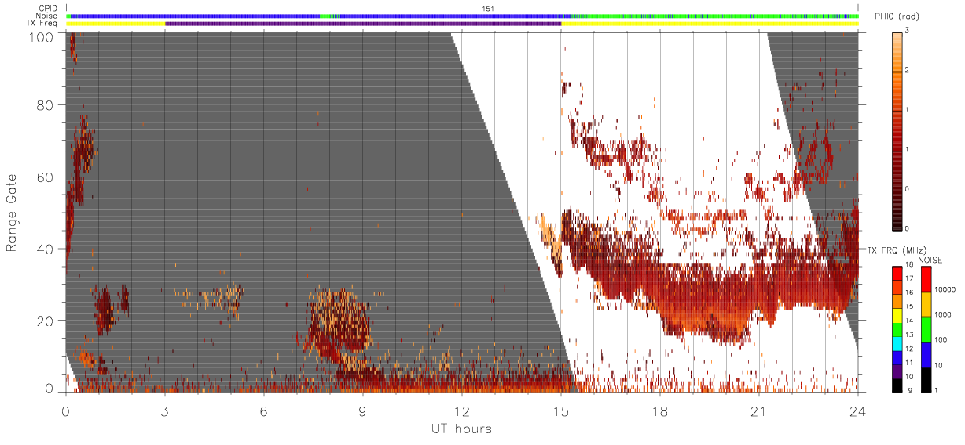This screenshot has height=445, width=965.
Task: Select the '-151' CPID value text
Action: click(x=485, y=9)
